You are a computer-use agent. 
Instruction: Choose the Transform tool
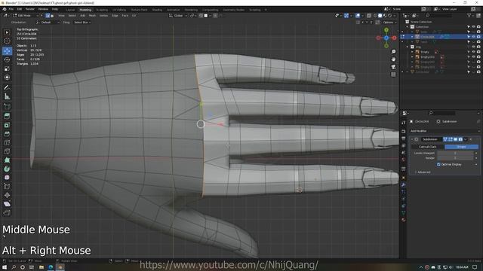point(7,78)
